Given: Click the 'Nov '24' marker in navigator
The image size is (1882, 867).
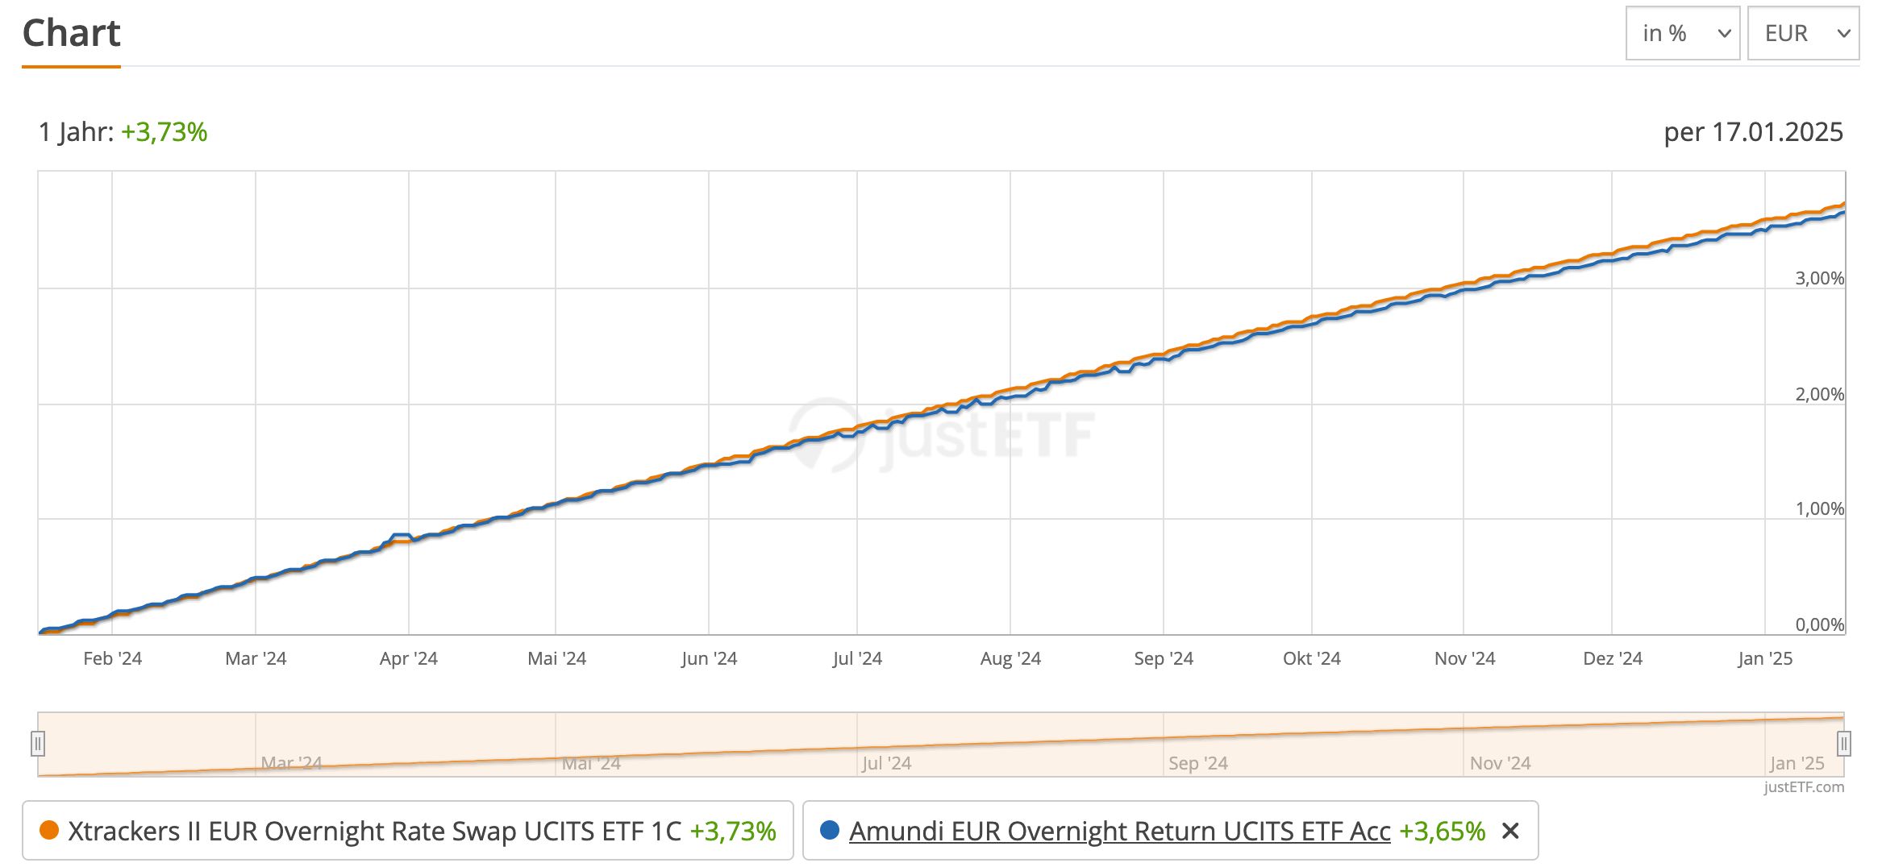Looking at the screenshot, I should 1500,763.
